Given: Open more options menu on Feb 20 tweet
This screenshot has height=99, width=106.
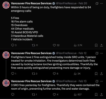Looking at the screenshot, I should (102, 4).
